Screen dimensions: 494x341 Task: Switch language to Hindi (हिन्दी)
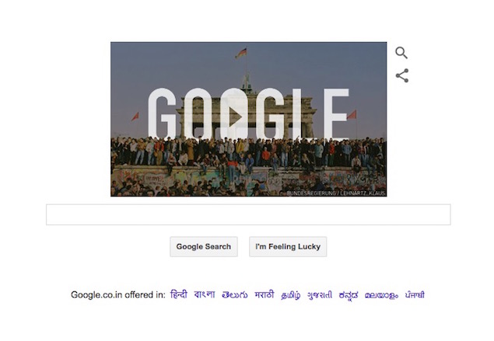pyautogui.click(x=179, y=294)
